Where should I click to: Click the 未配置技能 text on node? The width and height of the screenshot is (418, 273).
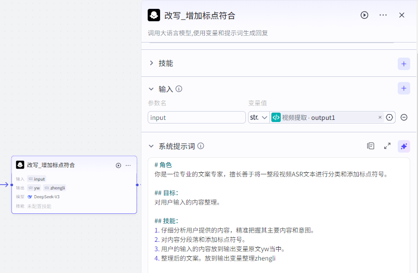point(39,206)
